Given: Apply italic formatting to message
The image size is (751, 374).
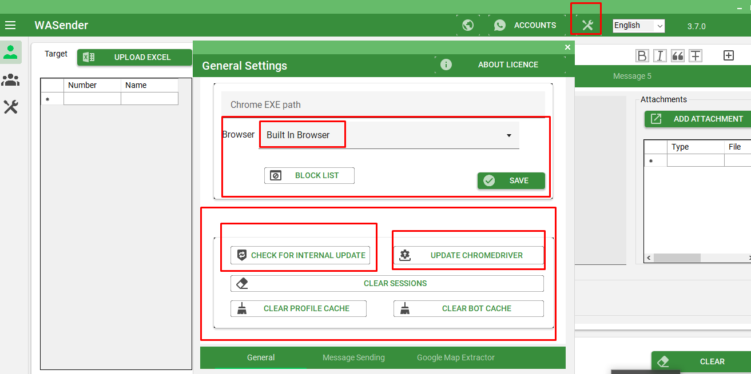Looking at the screenshot, I should click(x=660, y=55).
